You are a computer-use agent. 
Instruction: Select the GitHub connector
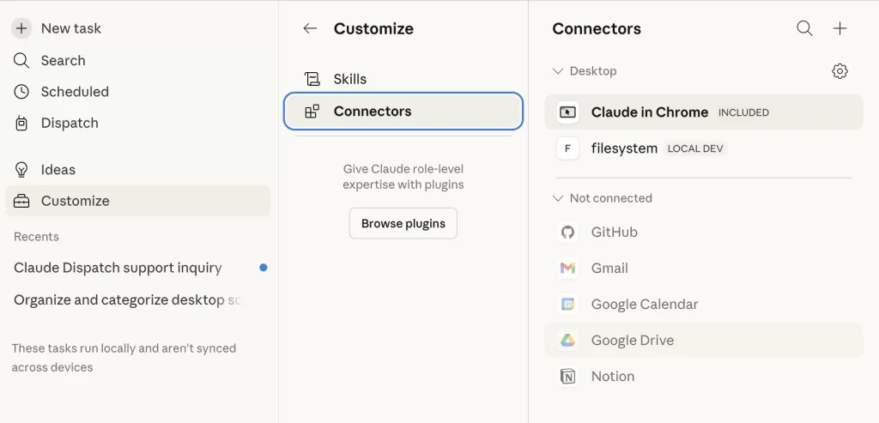[614, 232]
